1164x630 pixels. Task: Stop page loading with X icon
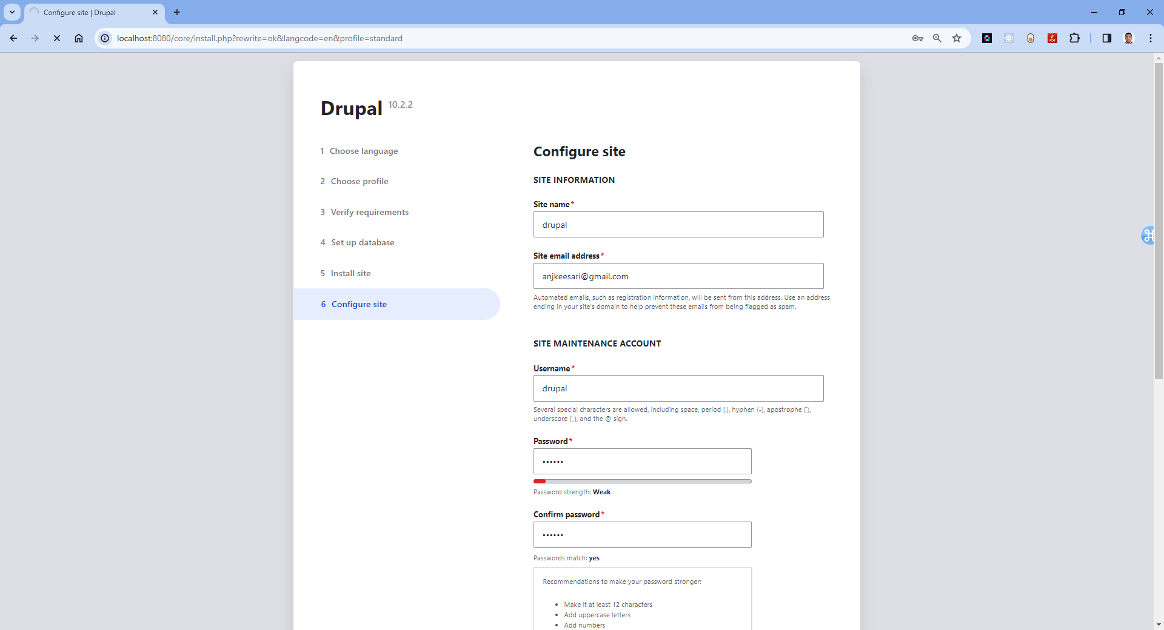[57, 38]
